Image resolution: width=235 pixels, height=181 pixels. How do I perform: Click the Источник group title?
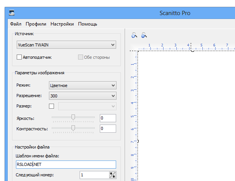coord(24,34)
